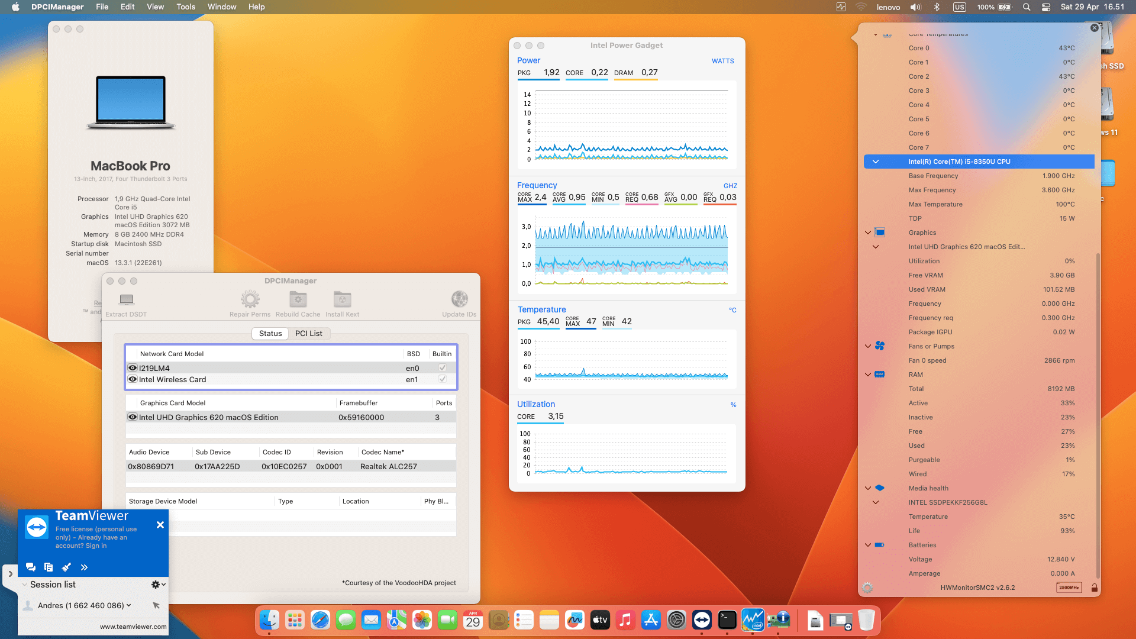
Task: Click the TeamViewer brush tools icon
Action: (66, 567)
